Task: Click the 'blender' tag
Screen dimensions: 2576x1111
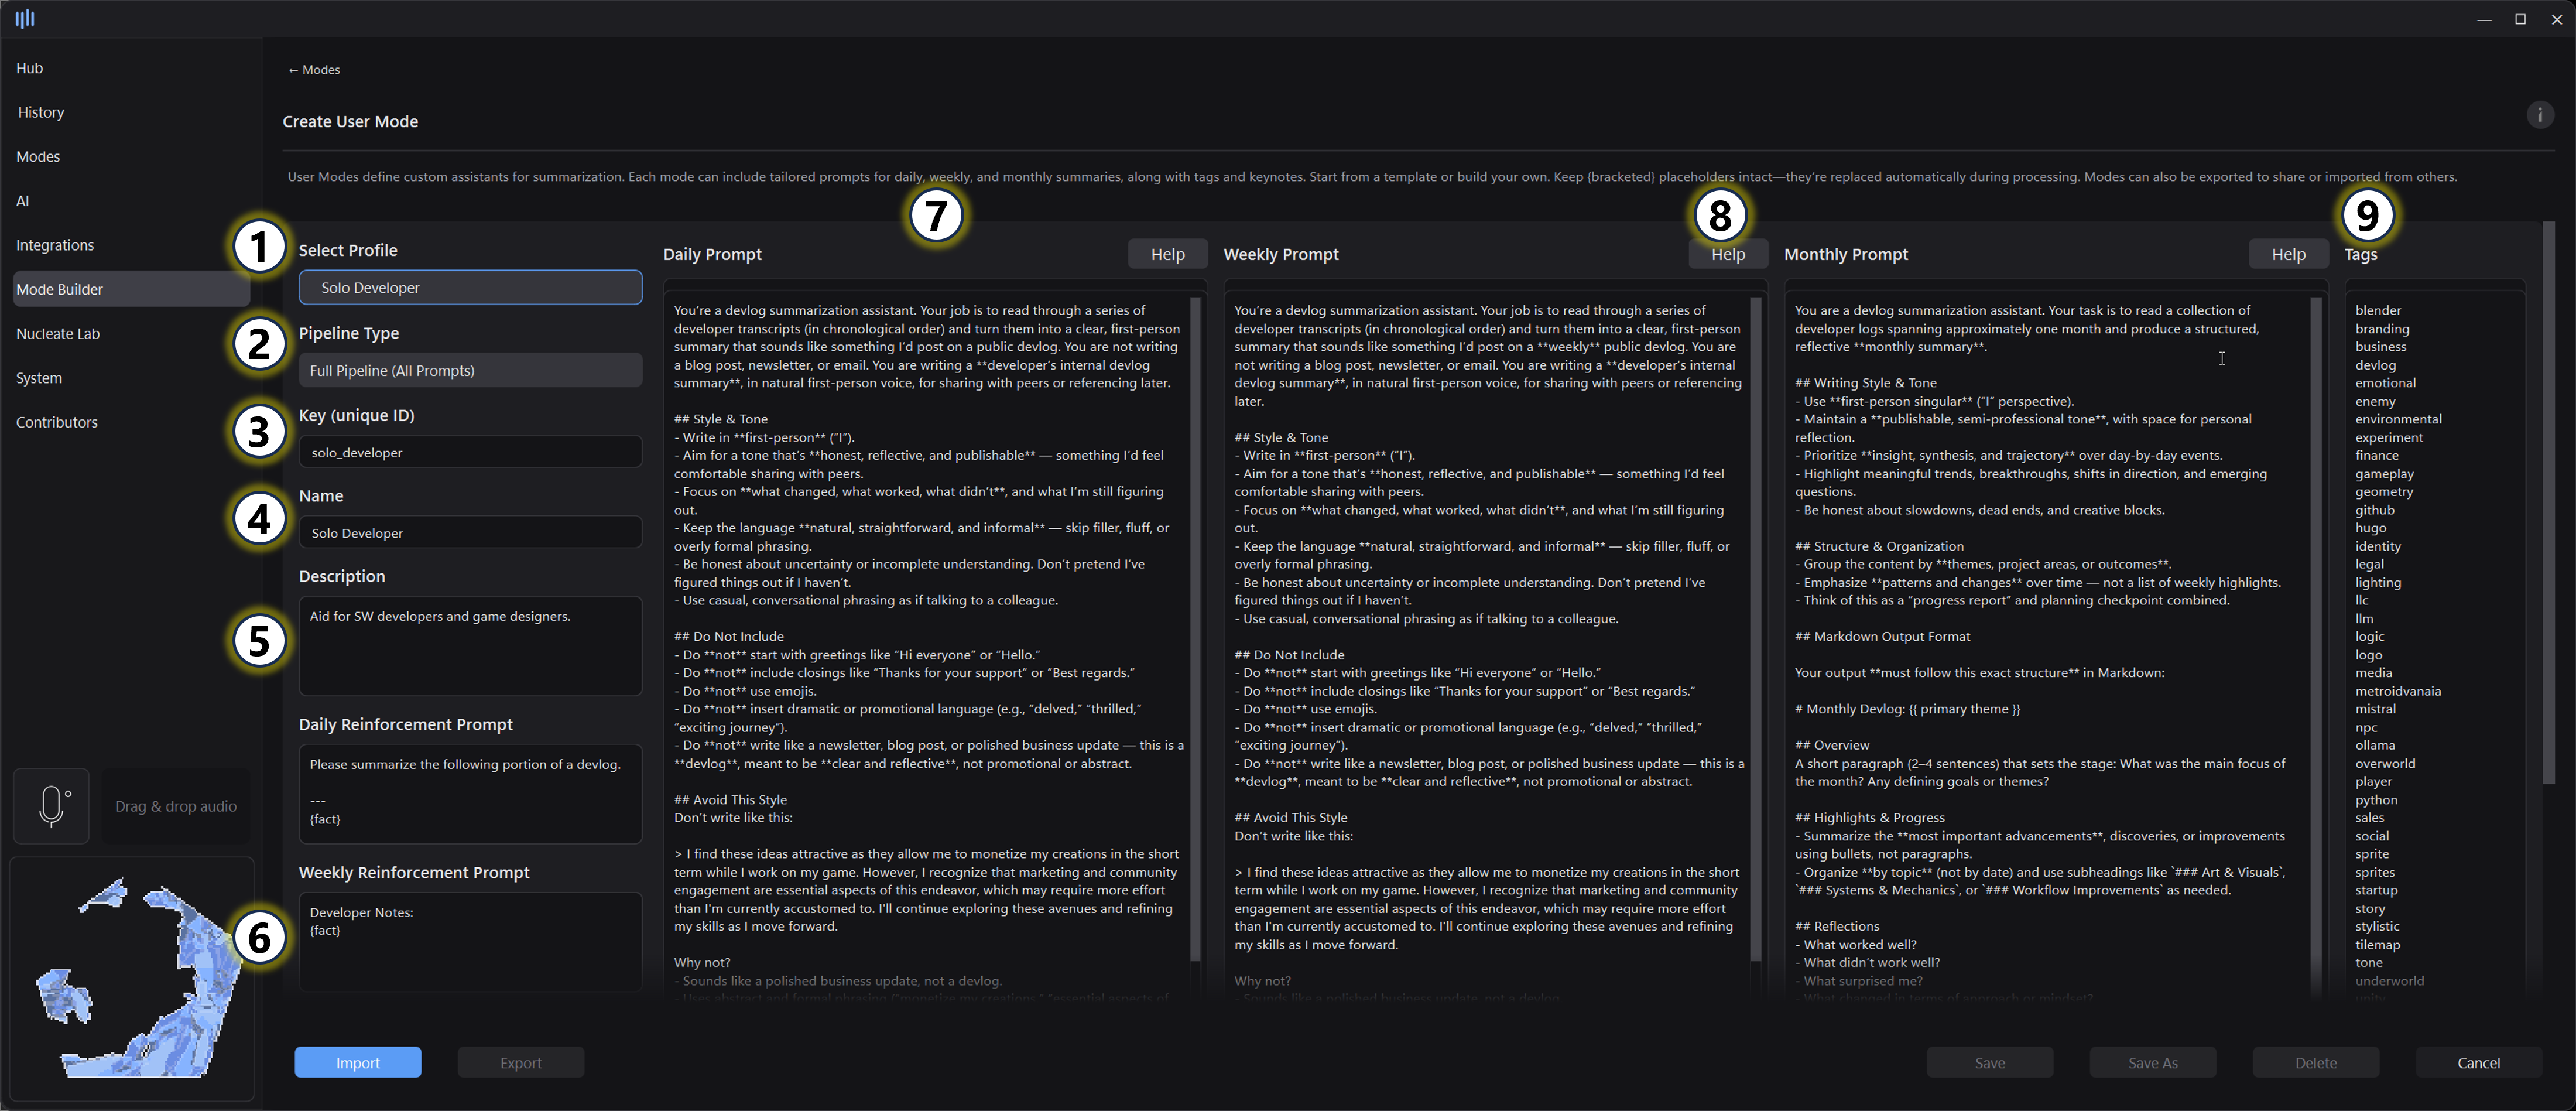Action: point(2378,310)
